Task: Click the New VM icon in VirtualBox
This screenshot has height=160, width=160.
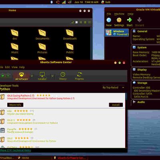Action: [109, 20]
